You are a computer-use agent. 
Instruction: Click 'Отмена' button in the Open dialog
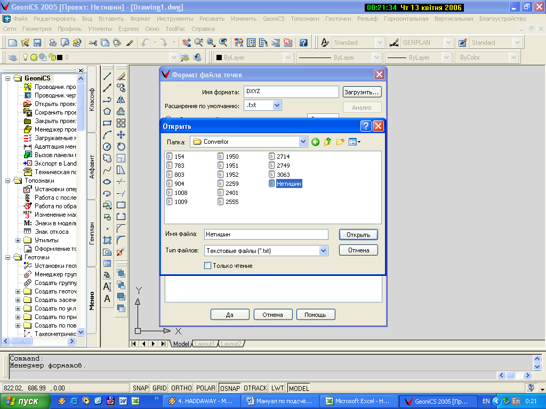(358, 250)
